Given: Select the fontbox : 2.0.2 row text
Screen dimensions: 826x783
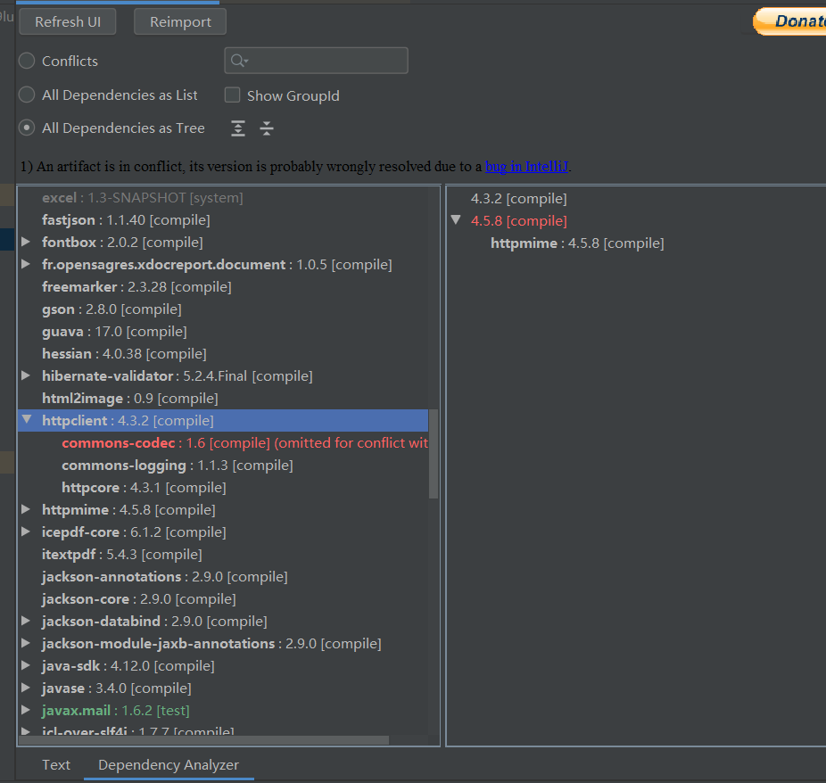Looking at the screenshot, I should click(123, 242).
